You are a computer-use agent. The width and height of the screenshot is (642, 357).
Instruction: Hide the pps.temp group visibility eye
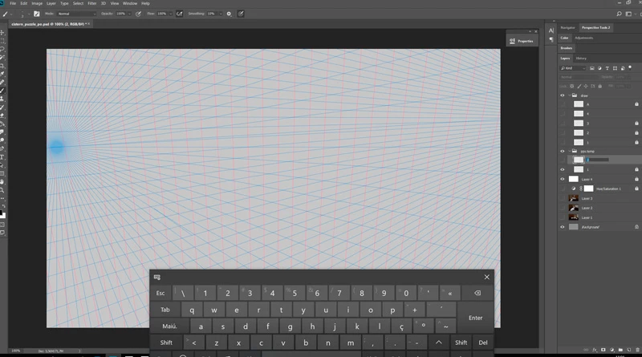tap(563, 151)
